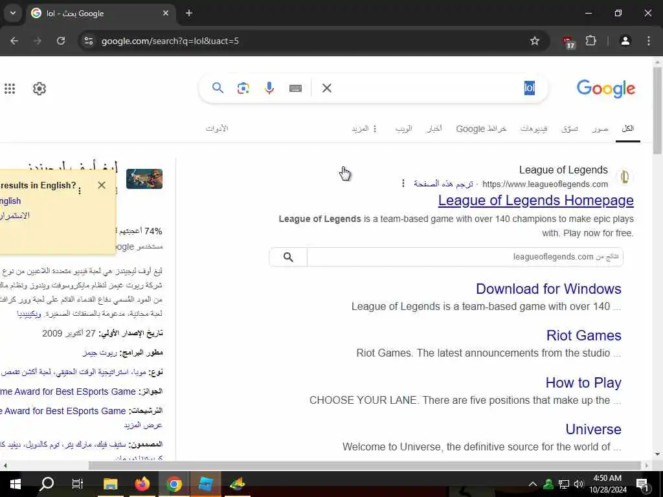Select the 'الكل' (All) results tab
This screenshot has width=663, height=497.
(627, 129)
